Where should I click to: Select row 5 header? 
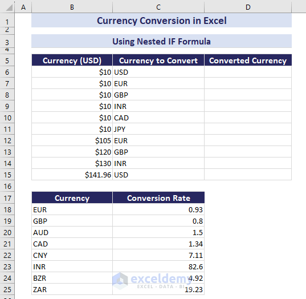click(7, 60)
